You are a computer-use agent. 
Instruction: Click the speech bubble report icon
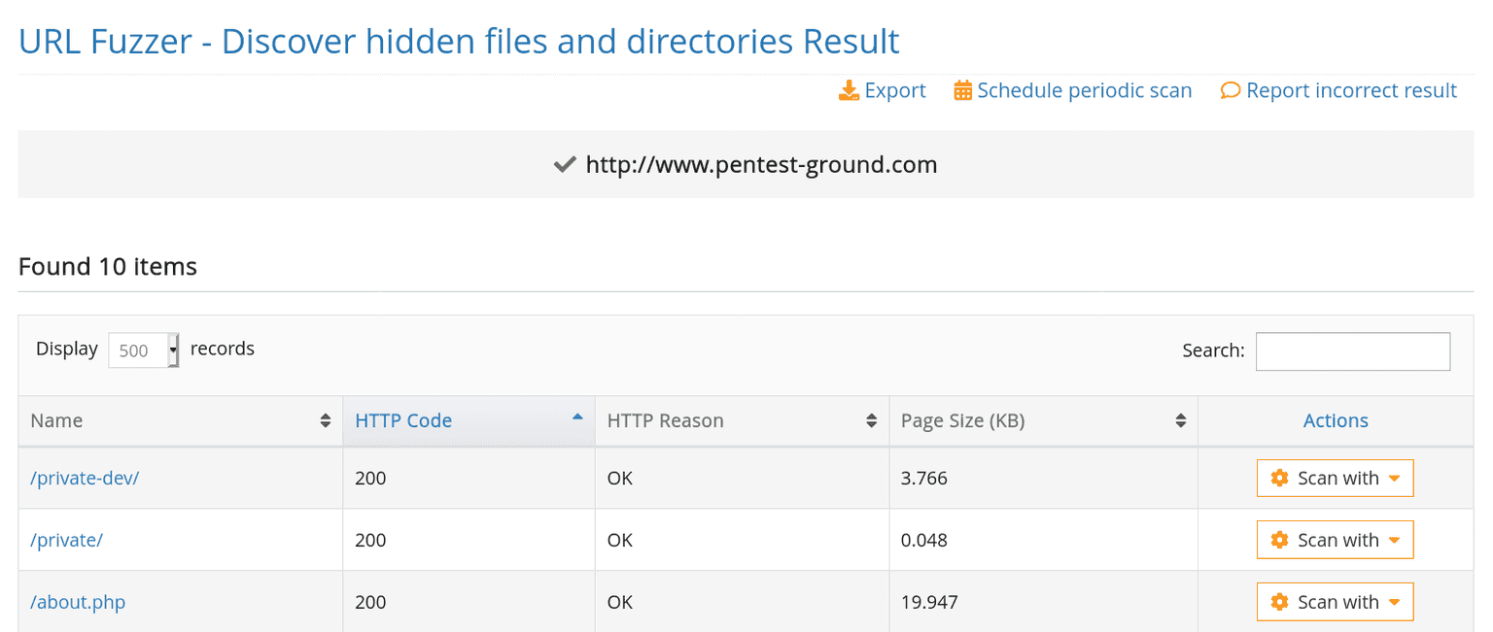(x=1231, y=89)
